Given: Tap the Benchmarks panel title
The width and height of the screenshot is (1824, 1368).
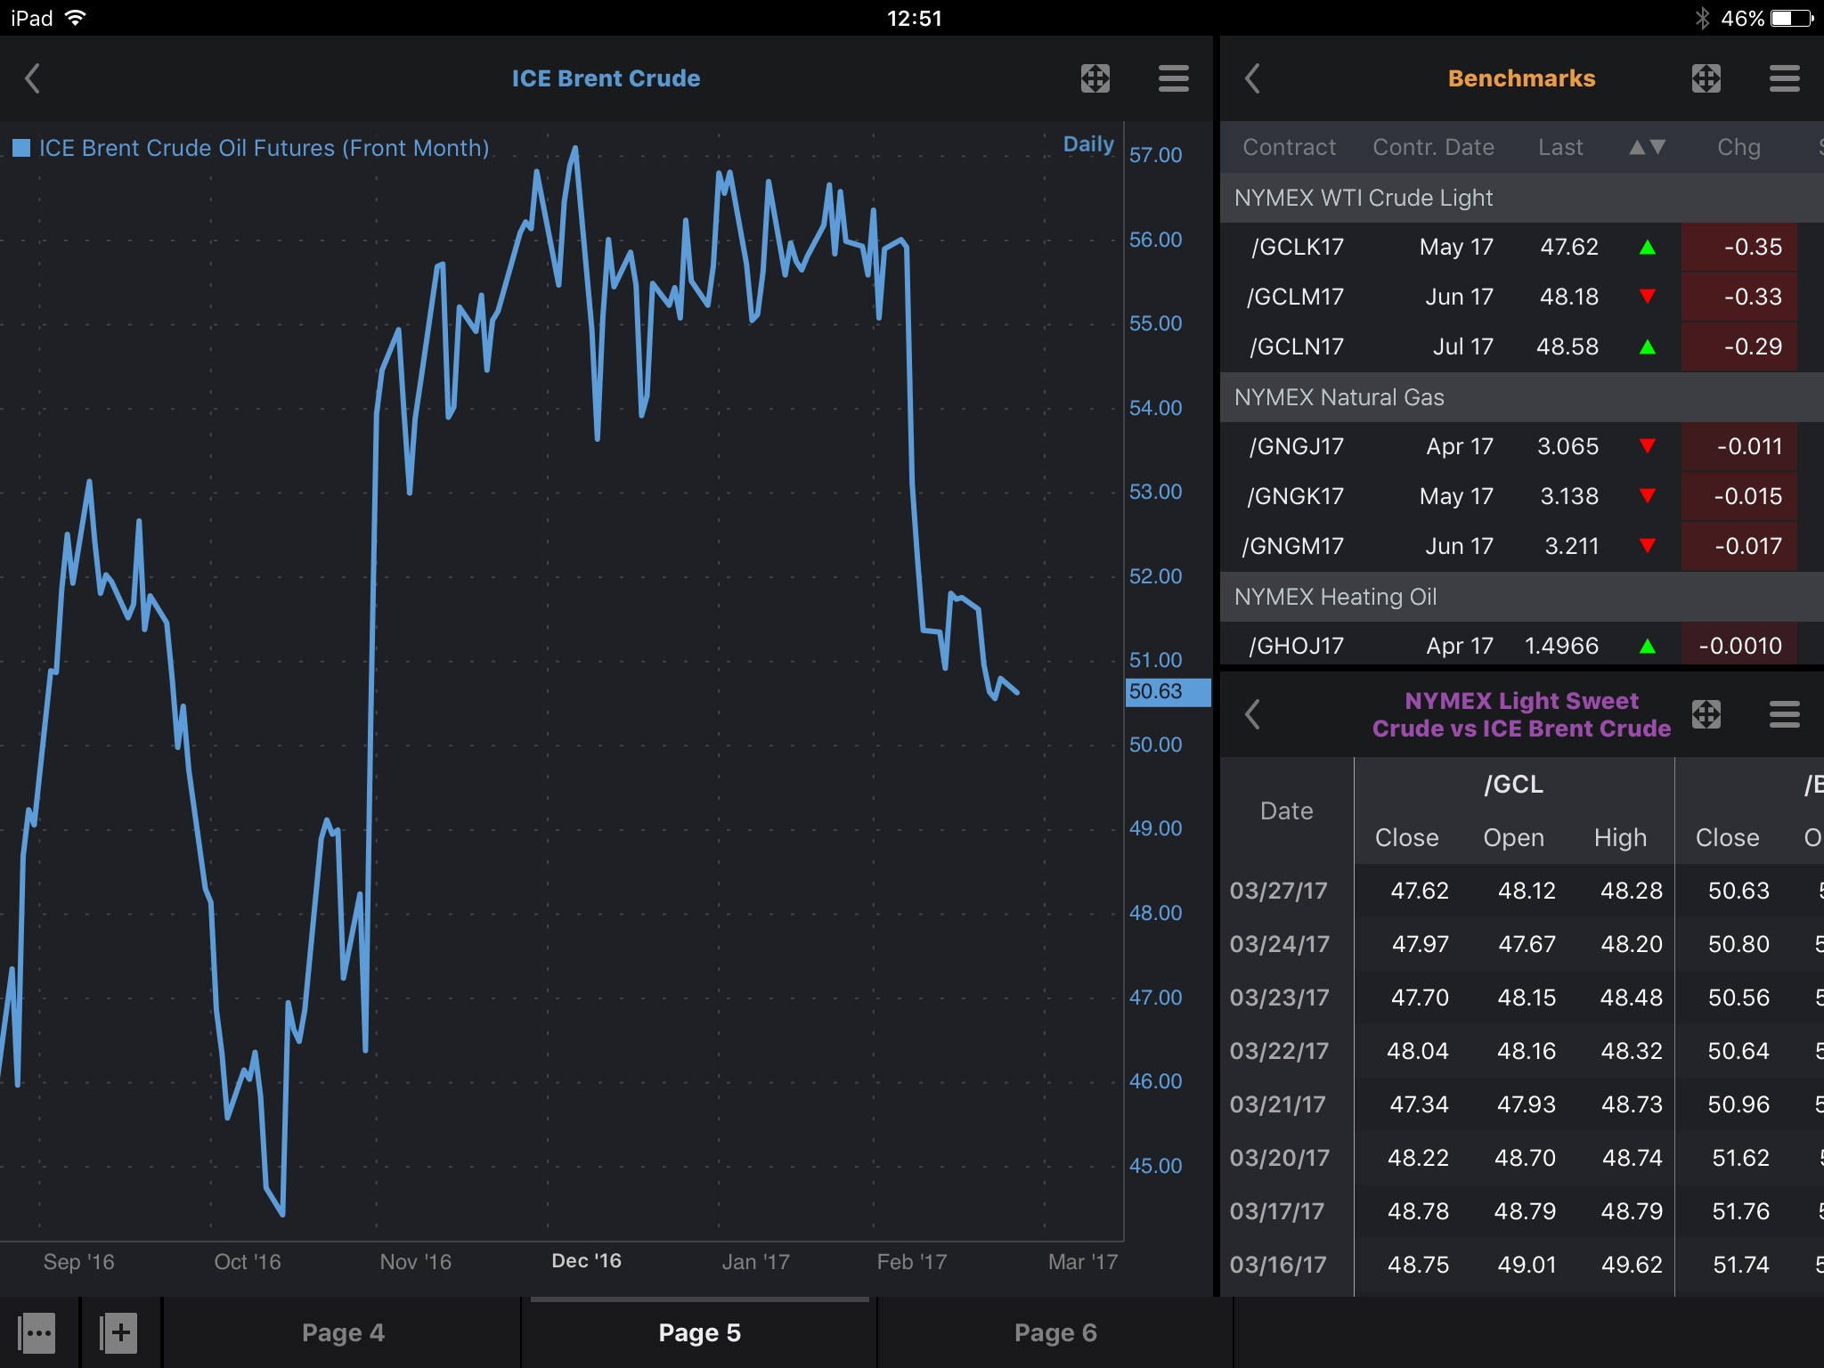Looking at the screenshot, I should [1521, 78].
